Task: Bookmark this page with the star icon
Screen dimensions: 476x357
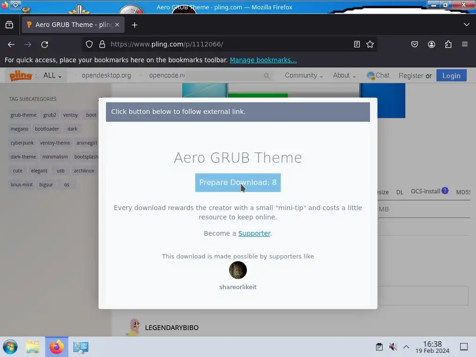Action: [x=370, y=44]
